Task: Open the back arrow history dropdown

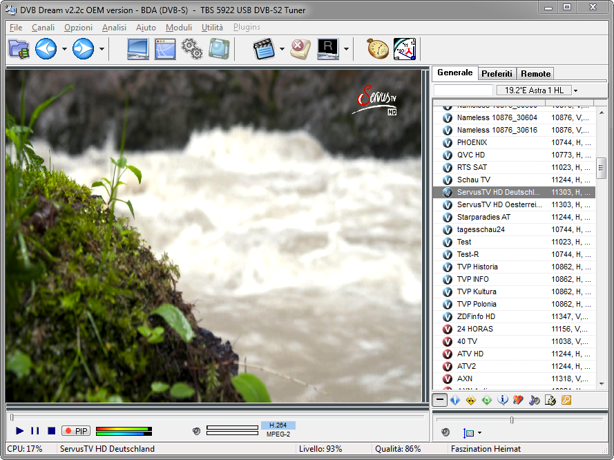Action: pos(64,49)
